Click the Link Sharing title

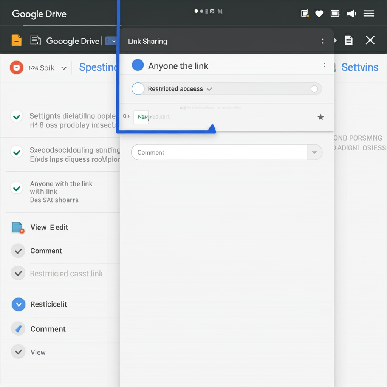click(147, 41)
